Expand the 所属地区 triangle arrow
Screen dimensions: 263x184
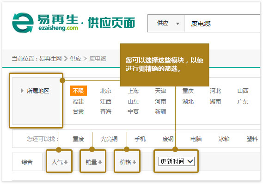pyautogui.click(x=22, y=91)
